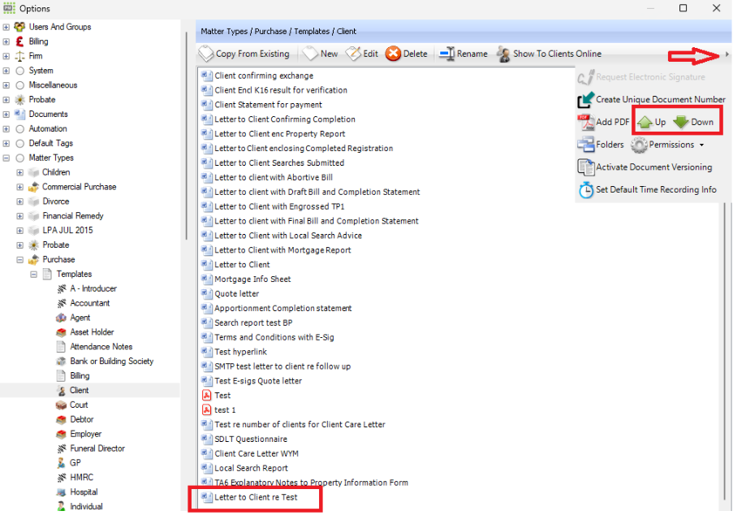Click the Copy From Existing toolbar icon
The width and height of the screenshot is (733, 524).
(205, 54)
